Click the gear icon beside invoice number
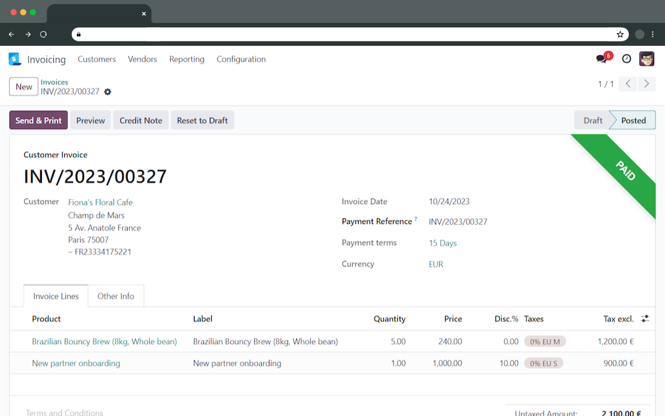 [107, 92]
